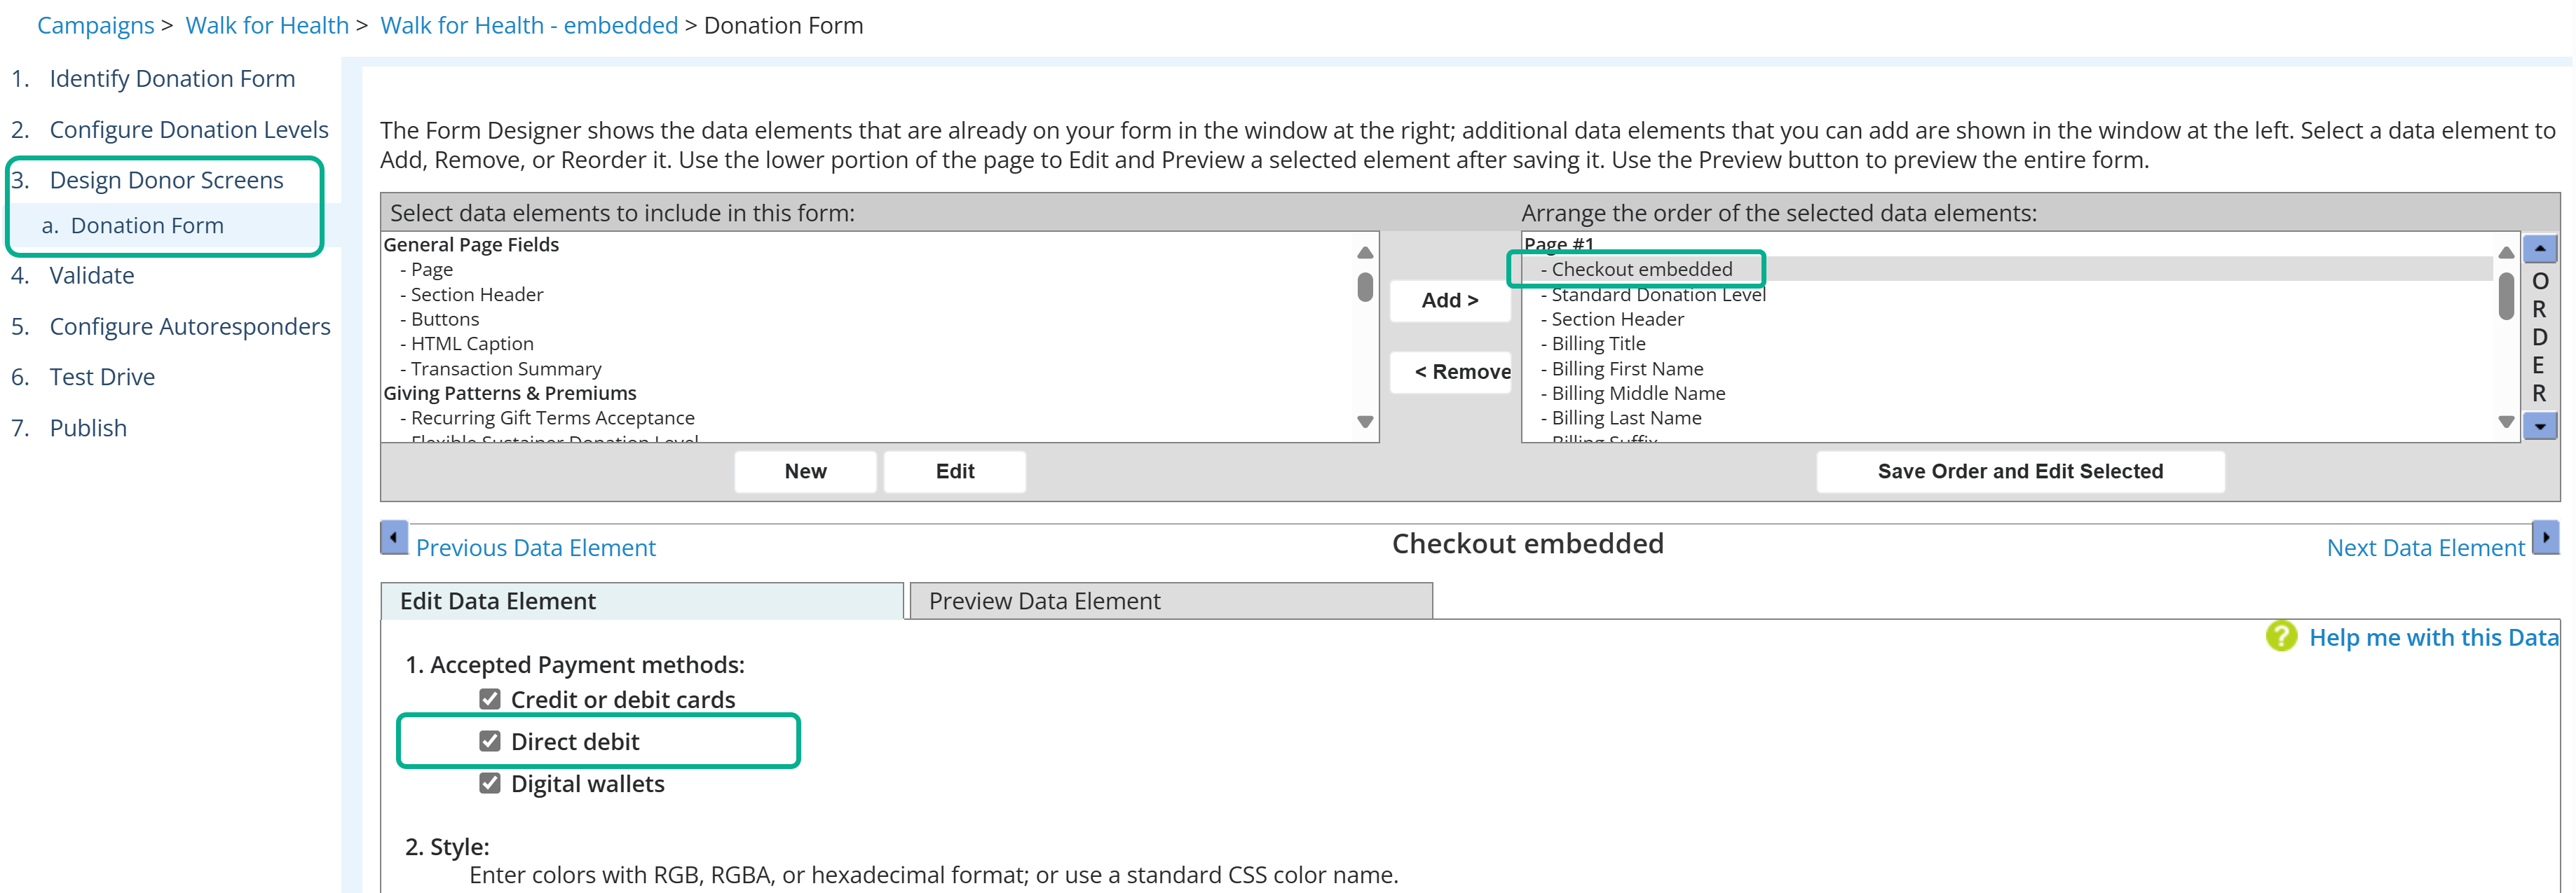Toggle the Credit or debit cards checkbox
Image resolution: width=2576 pixels, height=893 pixels.
tap(489, 699)
